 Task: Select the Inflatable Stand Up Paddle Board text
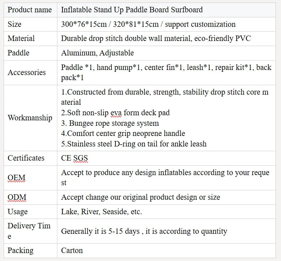132,10
